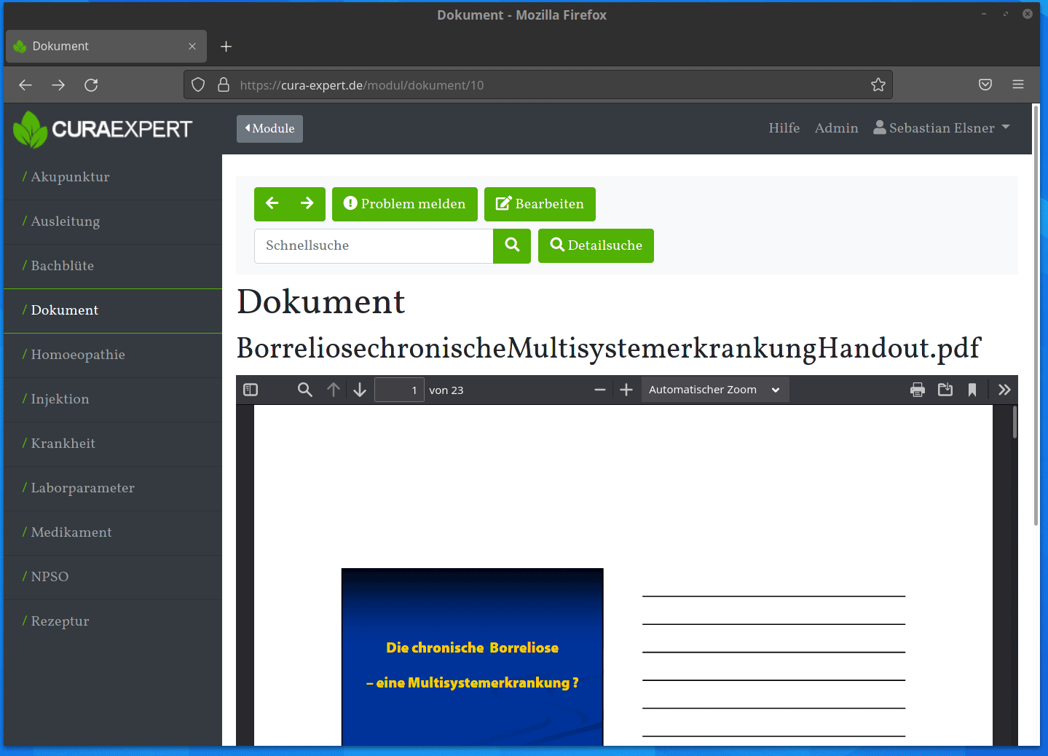Viewport: 1048px width, 756px height.
Task: Open the Automatischer Zoom dropdown
Action: click(714, 389)
